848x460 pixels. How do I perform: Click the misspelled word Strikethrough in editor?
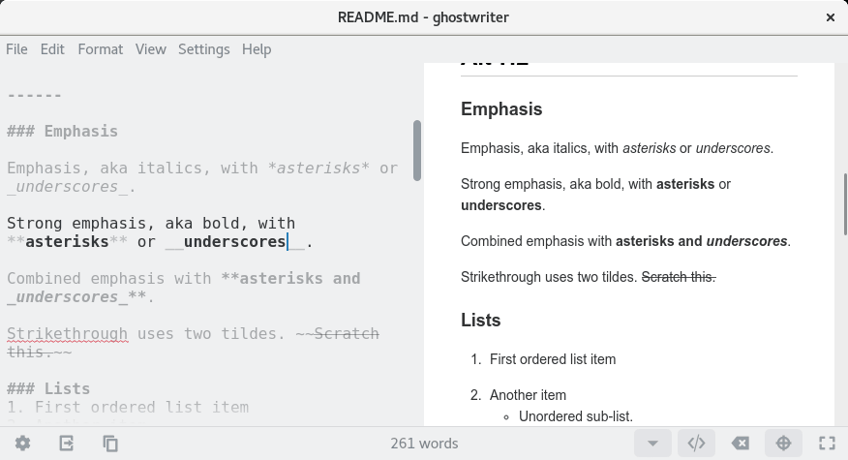click(x=67, y=334)
